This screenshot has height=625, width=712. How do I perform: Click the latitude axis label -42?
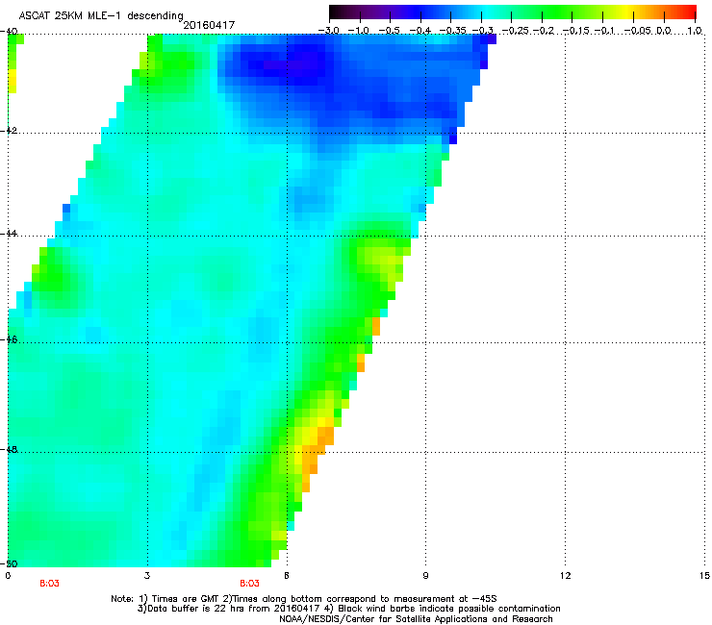tap(9, 131)
